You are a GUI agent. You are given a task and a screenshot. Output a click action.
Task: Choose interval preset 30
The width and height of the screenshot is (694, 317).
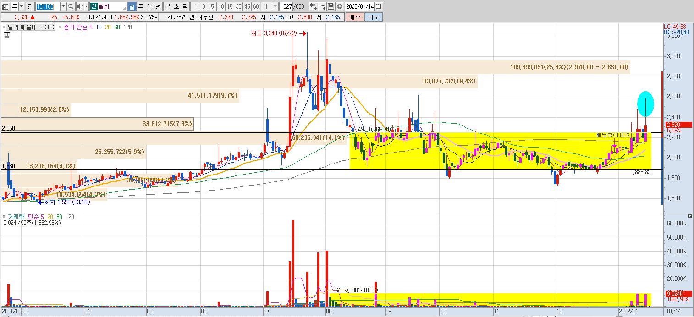coord(238,6)
